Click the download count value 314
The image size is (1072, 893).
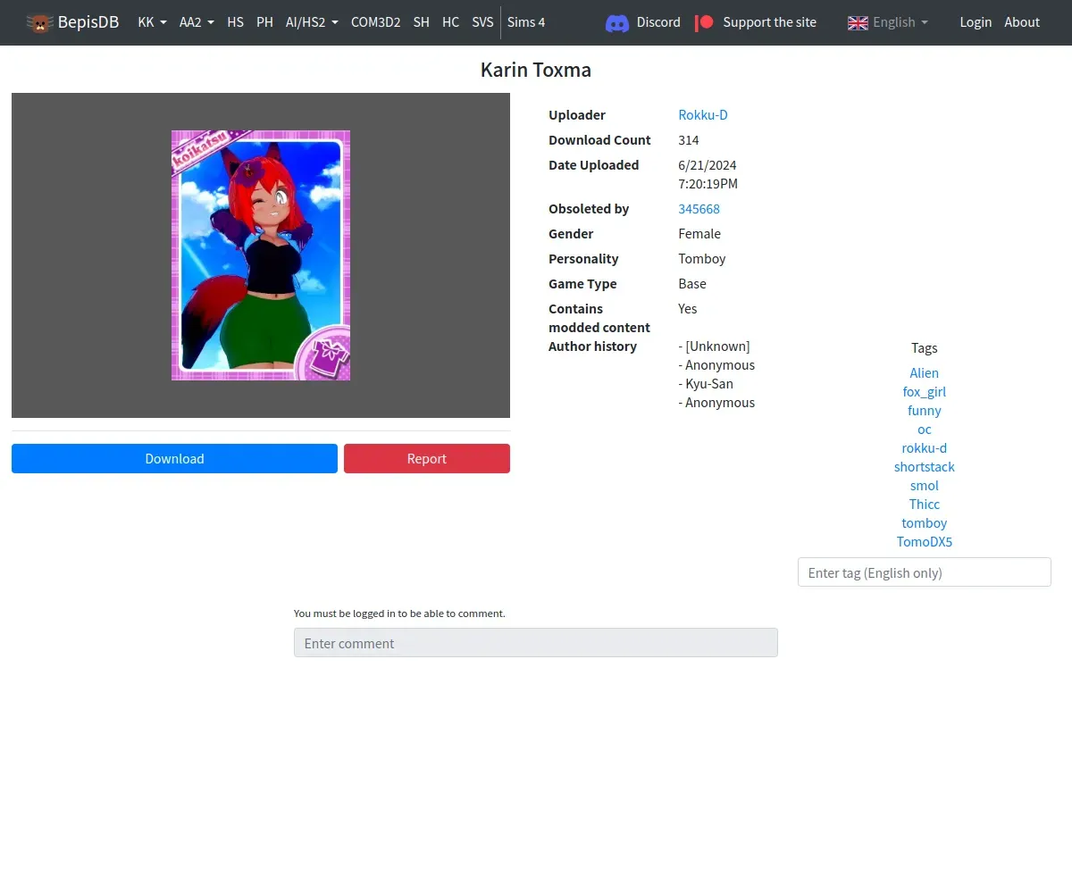[x=689, y=140]
